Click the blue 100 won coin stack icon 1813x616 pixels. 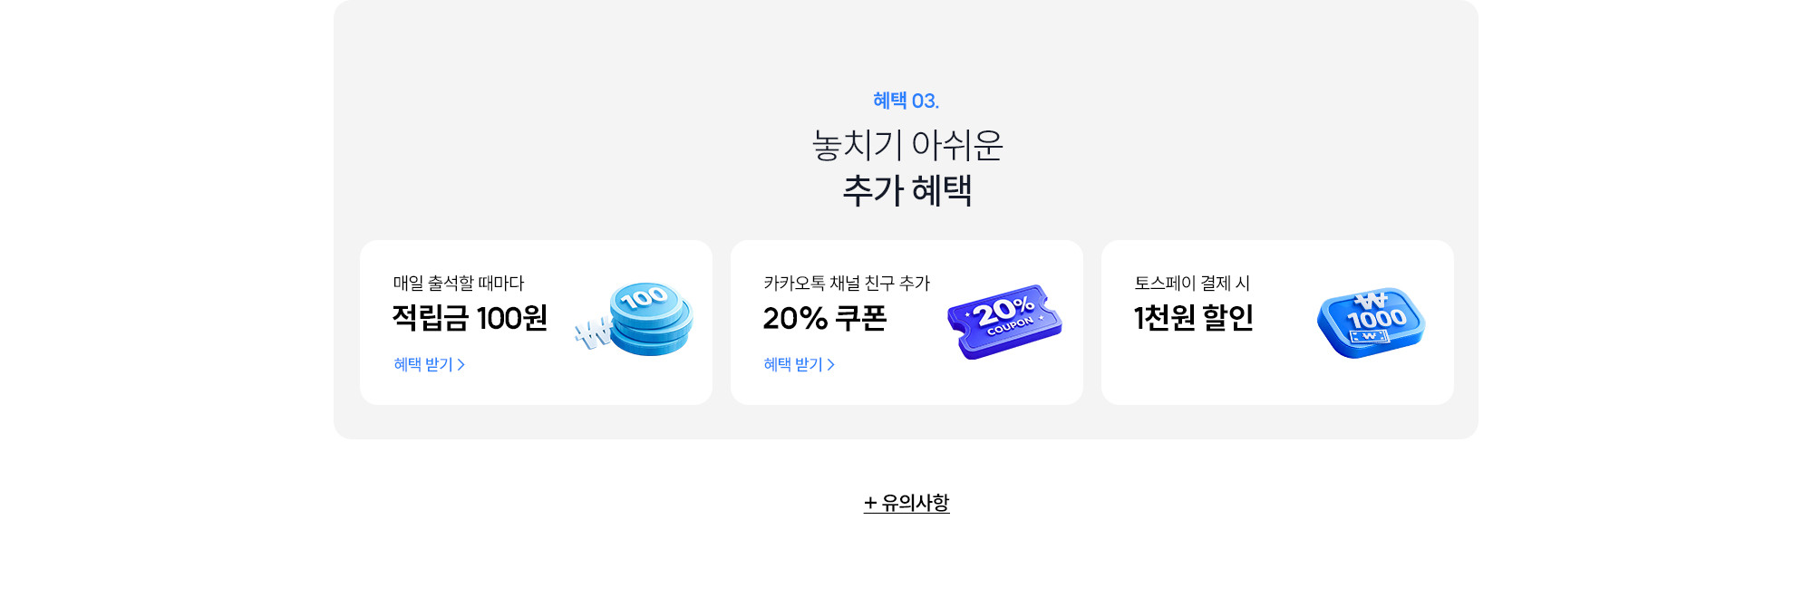point(650,318)
